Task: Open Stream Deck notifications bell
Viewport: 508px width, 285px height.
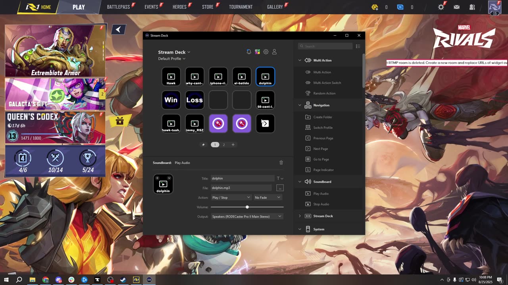Action: [x=249, y=52]
